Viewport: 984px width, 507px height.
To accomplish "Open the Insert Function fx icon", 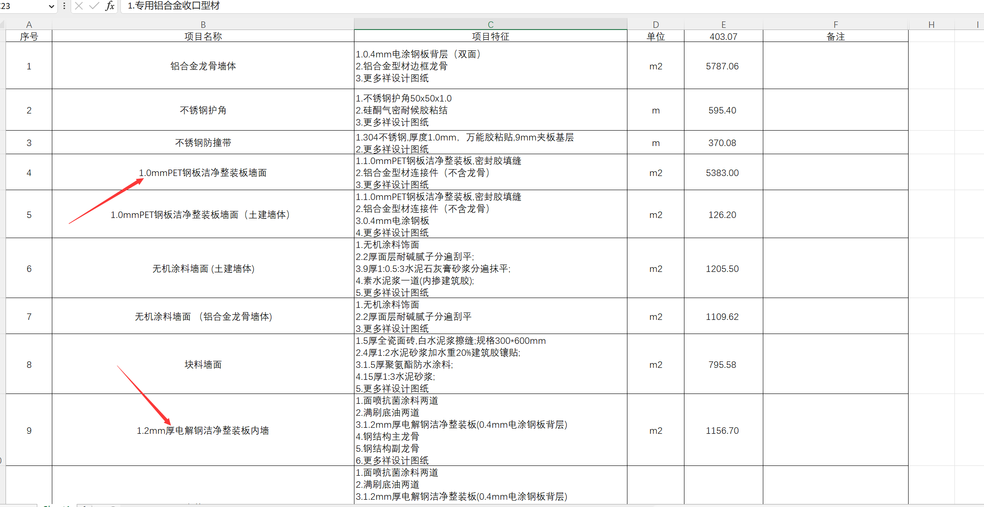I will (x=110, y=6).
